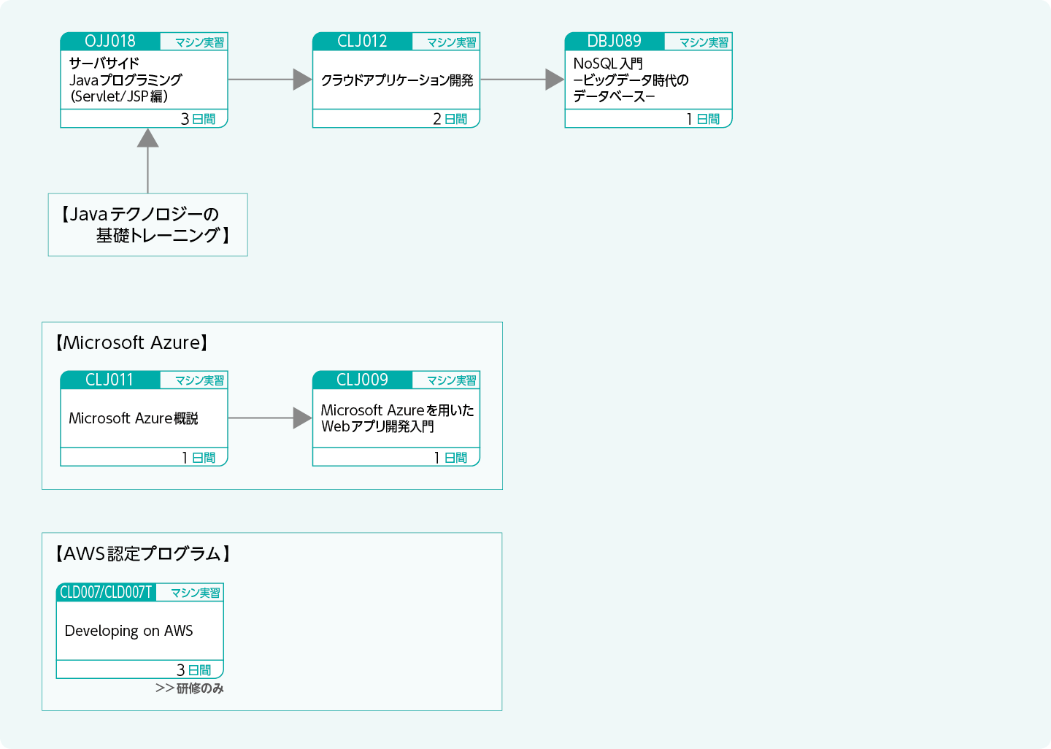Click the 1日間 duration on CLJ009 card

450,458
